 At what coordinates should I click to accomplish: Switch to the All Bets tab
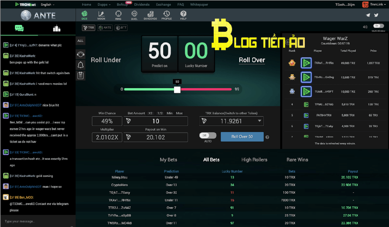pos(211,160)
